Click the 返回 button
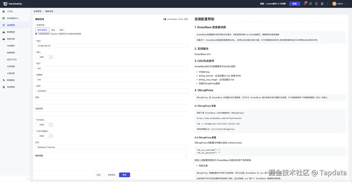This screenshot has width=352, height=182. (98, 175)
